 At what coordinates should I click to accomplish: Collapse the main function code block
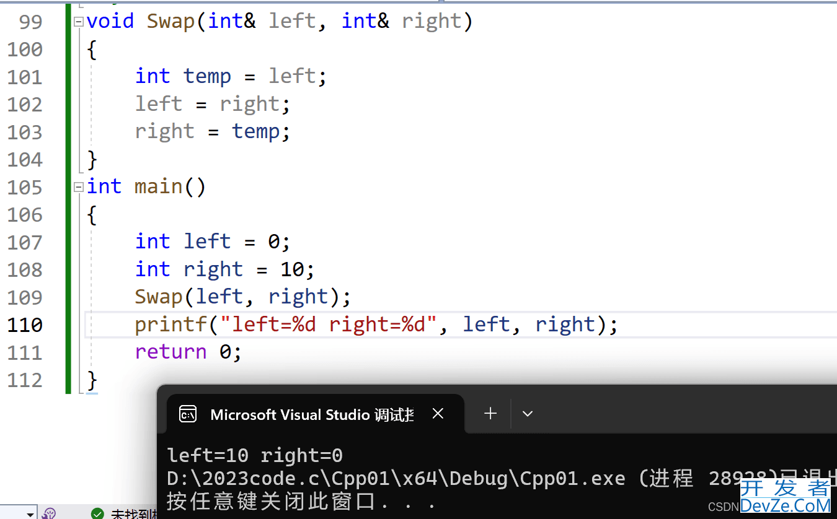78,186
